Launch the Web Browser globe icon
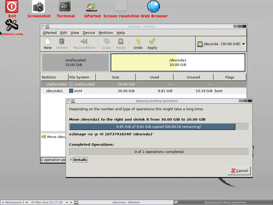This screenshot has height=205, width=273. click(x=154, y=6)
